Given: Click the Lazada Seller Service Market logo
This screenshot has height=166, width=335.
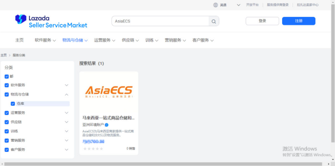Looking at the screenshot, I should click(x=51, y=21).
